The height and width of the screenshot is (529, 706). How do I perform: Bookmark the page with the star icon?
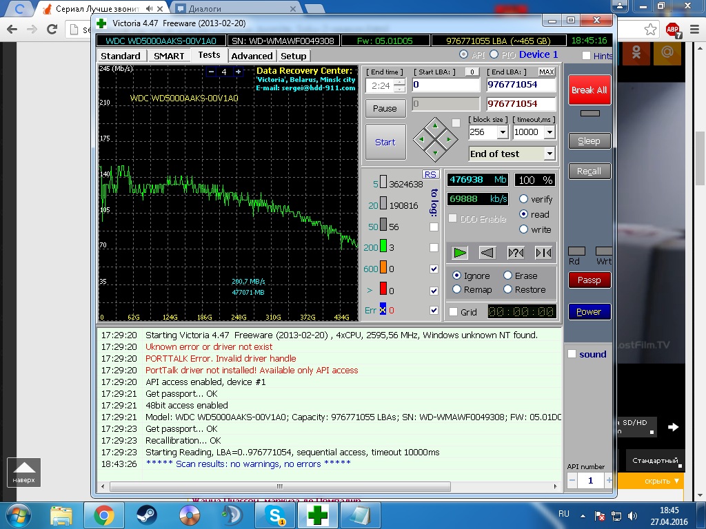coord(650,30)
